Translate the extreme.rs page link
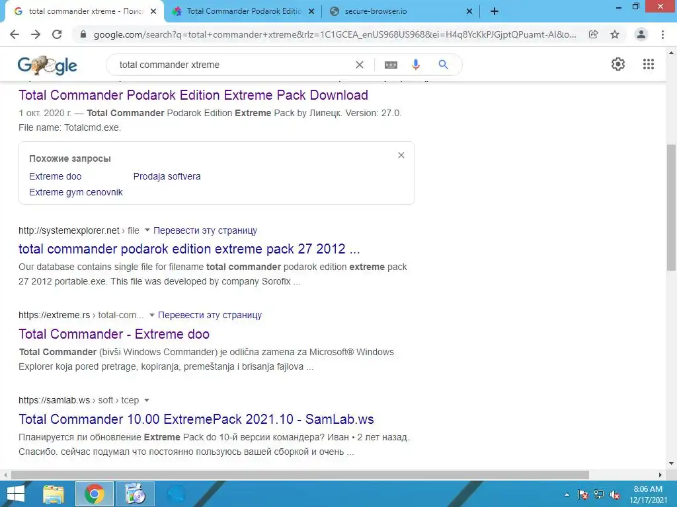This screenshot has width=677, height=507. click(x=210, y=315)
